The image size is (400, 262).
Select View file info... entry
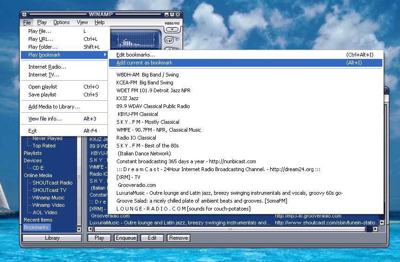(64, 119)
